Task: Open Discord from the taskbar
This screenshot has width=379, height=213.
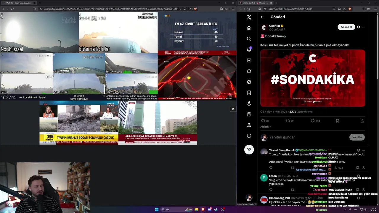Action: click(209, 209)
